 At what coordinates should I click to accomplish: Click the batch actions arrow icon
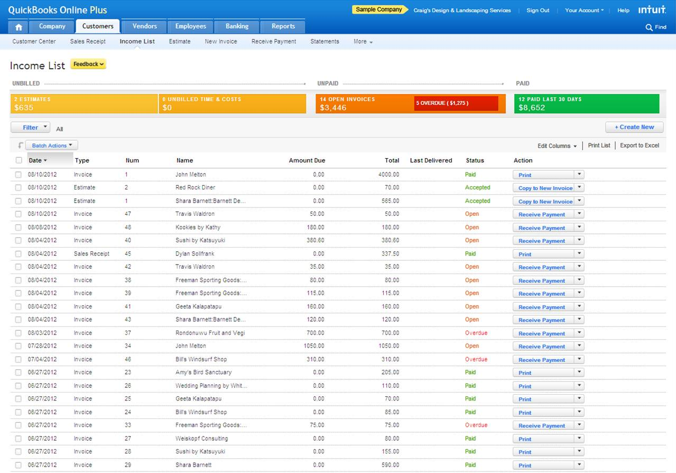click(x=20, y=145)
